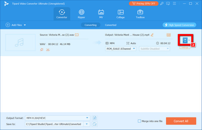The height and width of the screenshot is (130, 202).
Task: Click Convert All button
Action: (181, 121)
